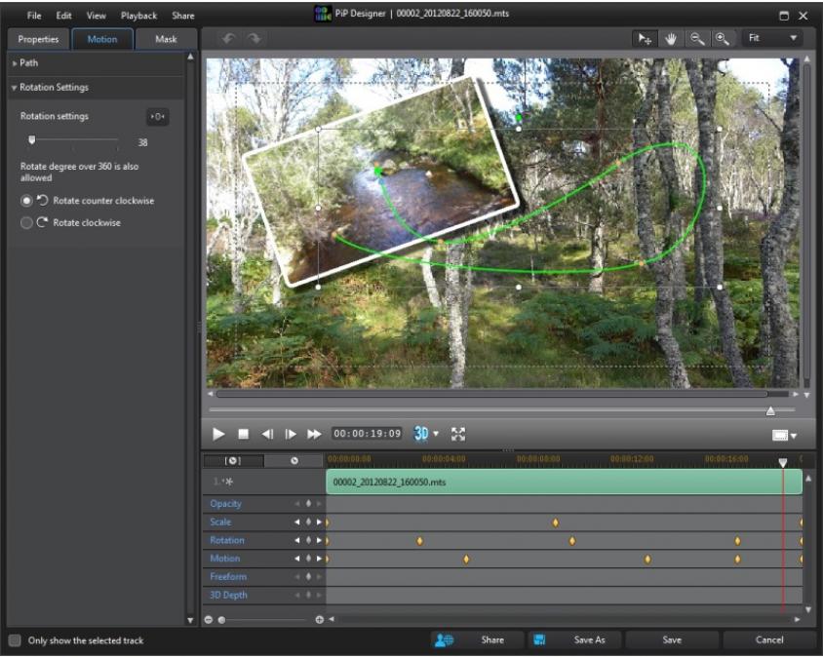Switch to the Mask tab
823x658 pixels.
click(x=166, y=39)
